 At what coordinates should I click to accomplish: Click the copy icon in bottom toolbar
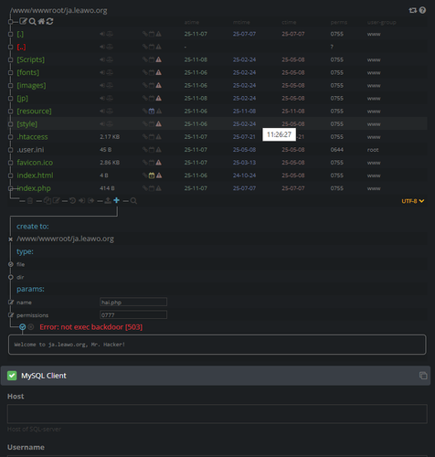(48, 200)
